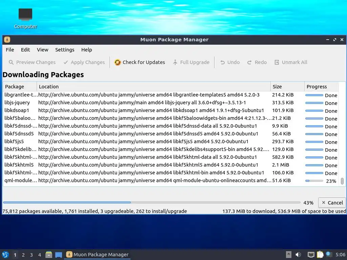Sort by the Progress column header
Screen dimensions: 347x260
coord(322,87)
